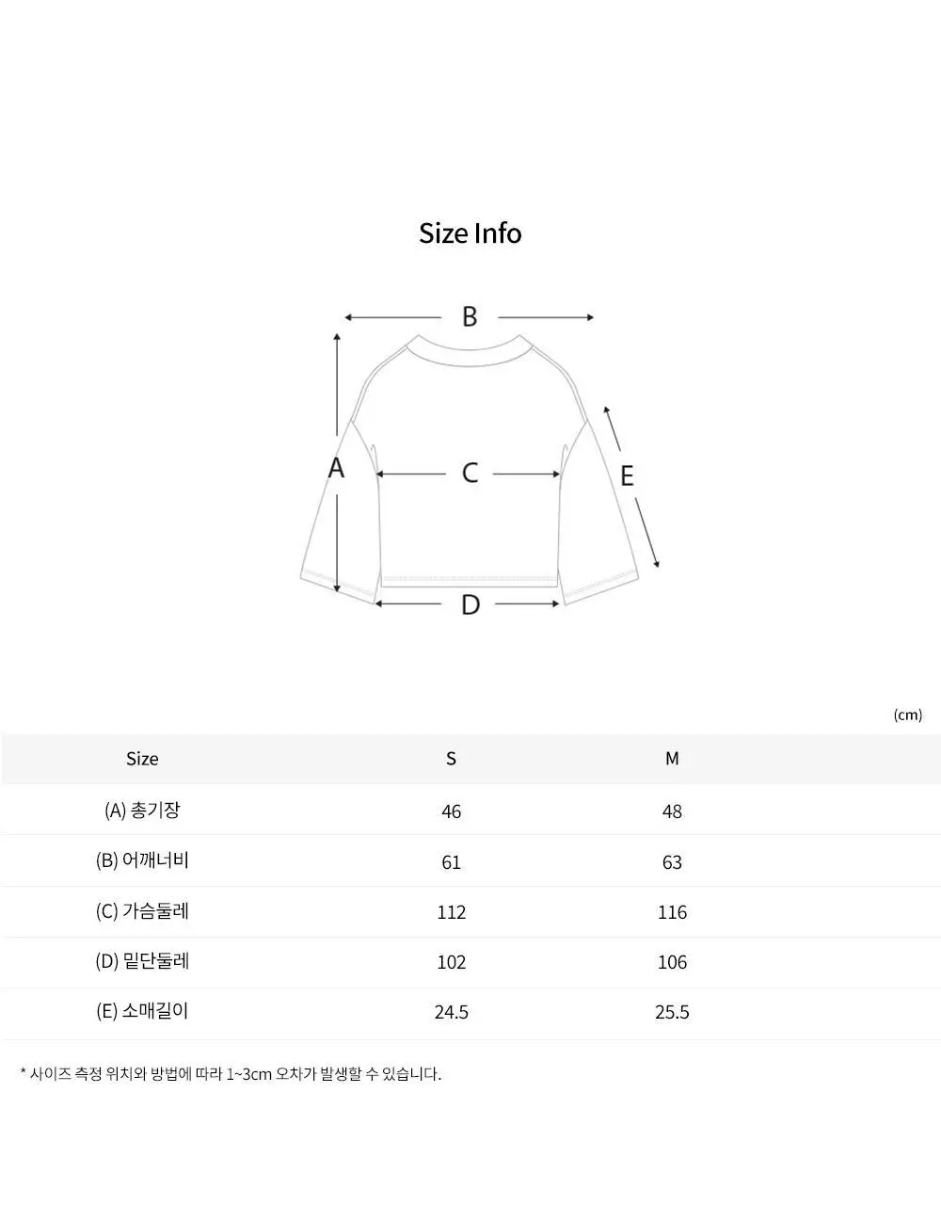The image size is (941, 1205).
Task: Click the M hem value 106
Action: tap(672, 962)
